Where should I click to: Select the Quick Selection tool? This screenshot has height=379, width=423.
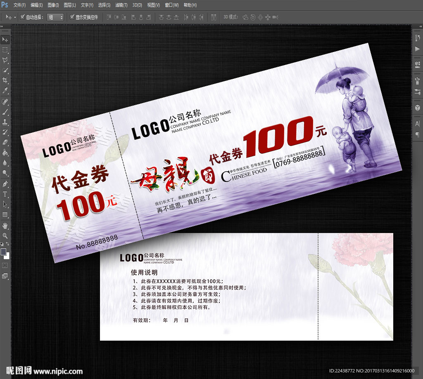tap(5, 70)
